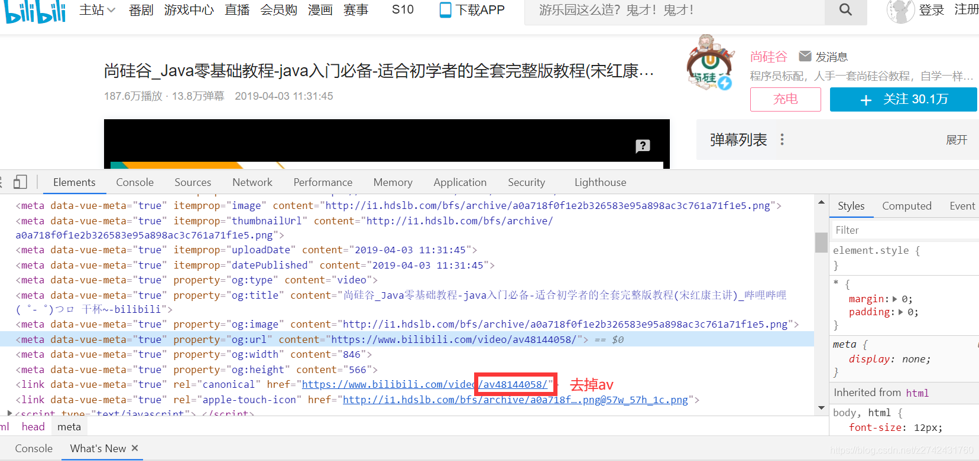Select the og:url meta element row
Viewport: 979px width, 461px height.
407,339
